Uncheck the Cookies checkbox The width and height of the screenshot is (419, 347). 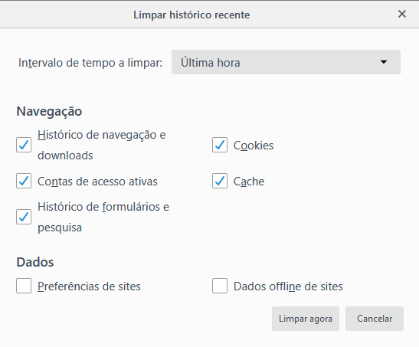[x=220, y=145]
